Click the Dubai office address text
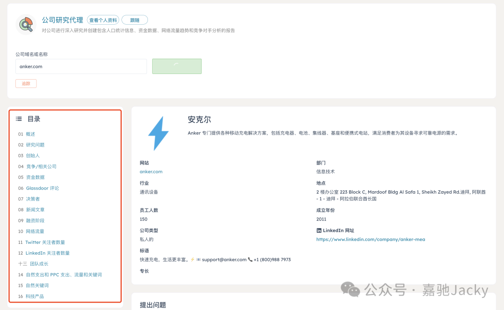The image size is (504, 310). pyautogui.click(x=401, y=195)
